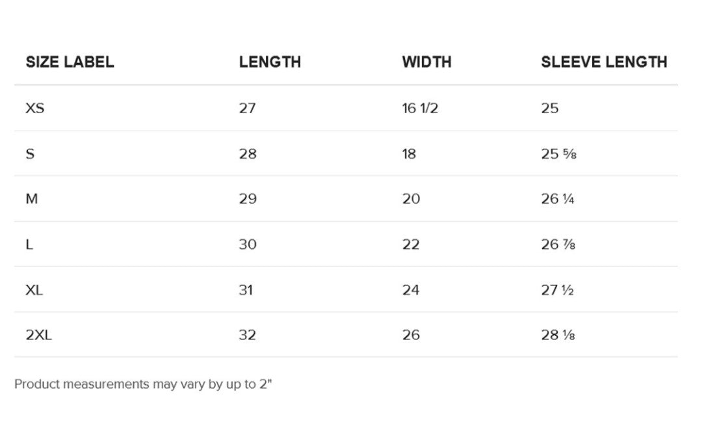This screenshot has width=702, height=446.
Task: Click the width value 20 for M
Action: coord(411,199)
